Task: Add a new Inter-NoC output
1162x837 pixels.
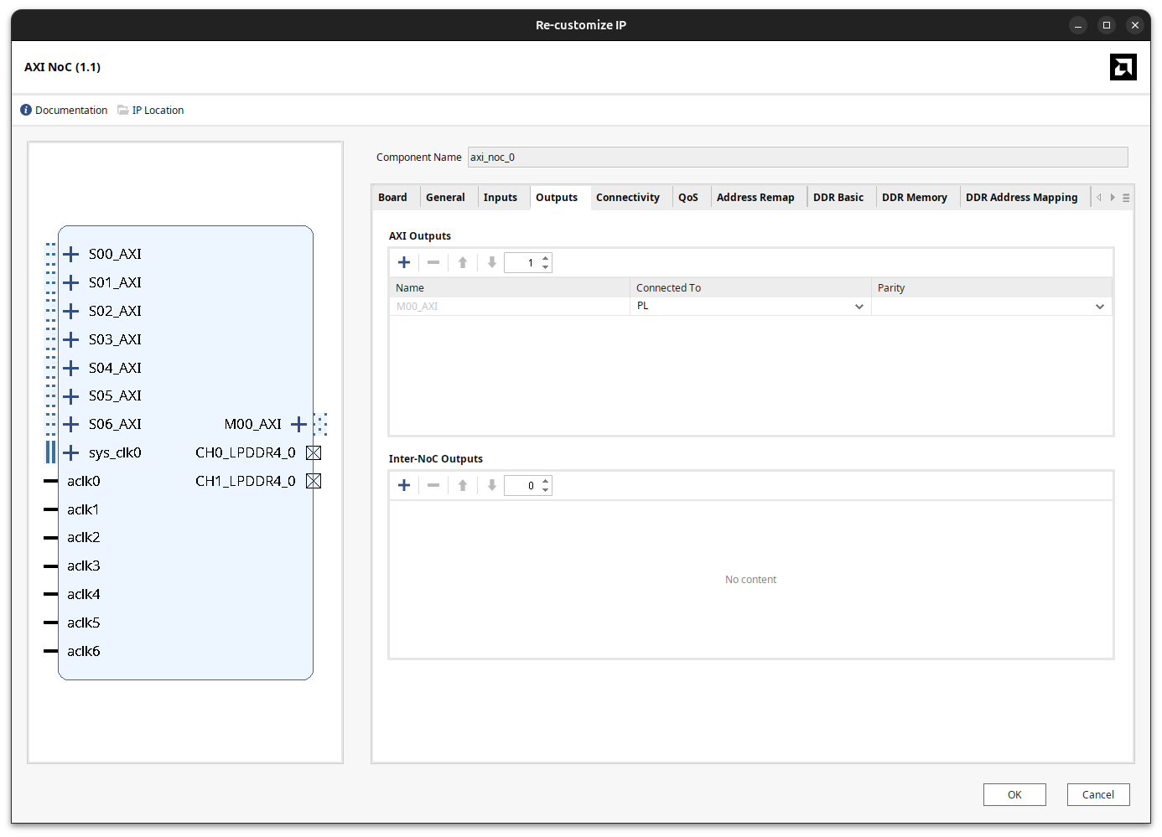Action: click(404, 485)
